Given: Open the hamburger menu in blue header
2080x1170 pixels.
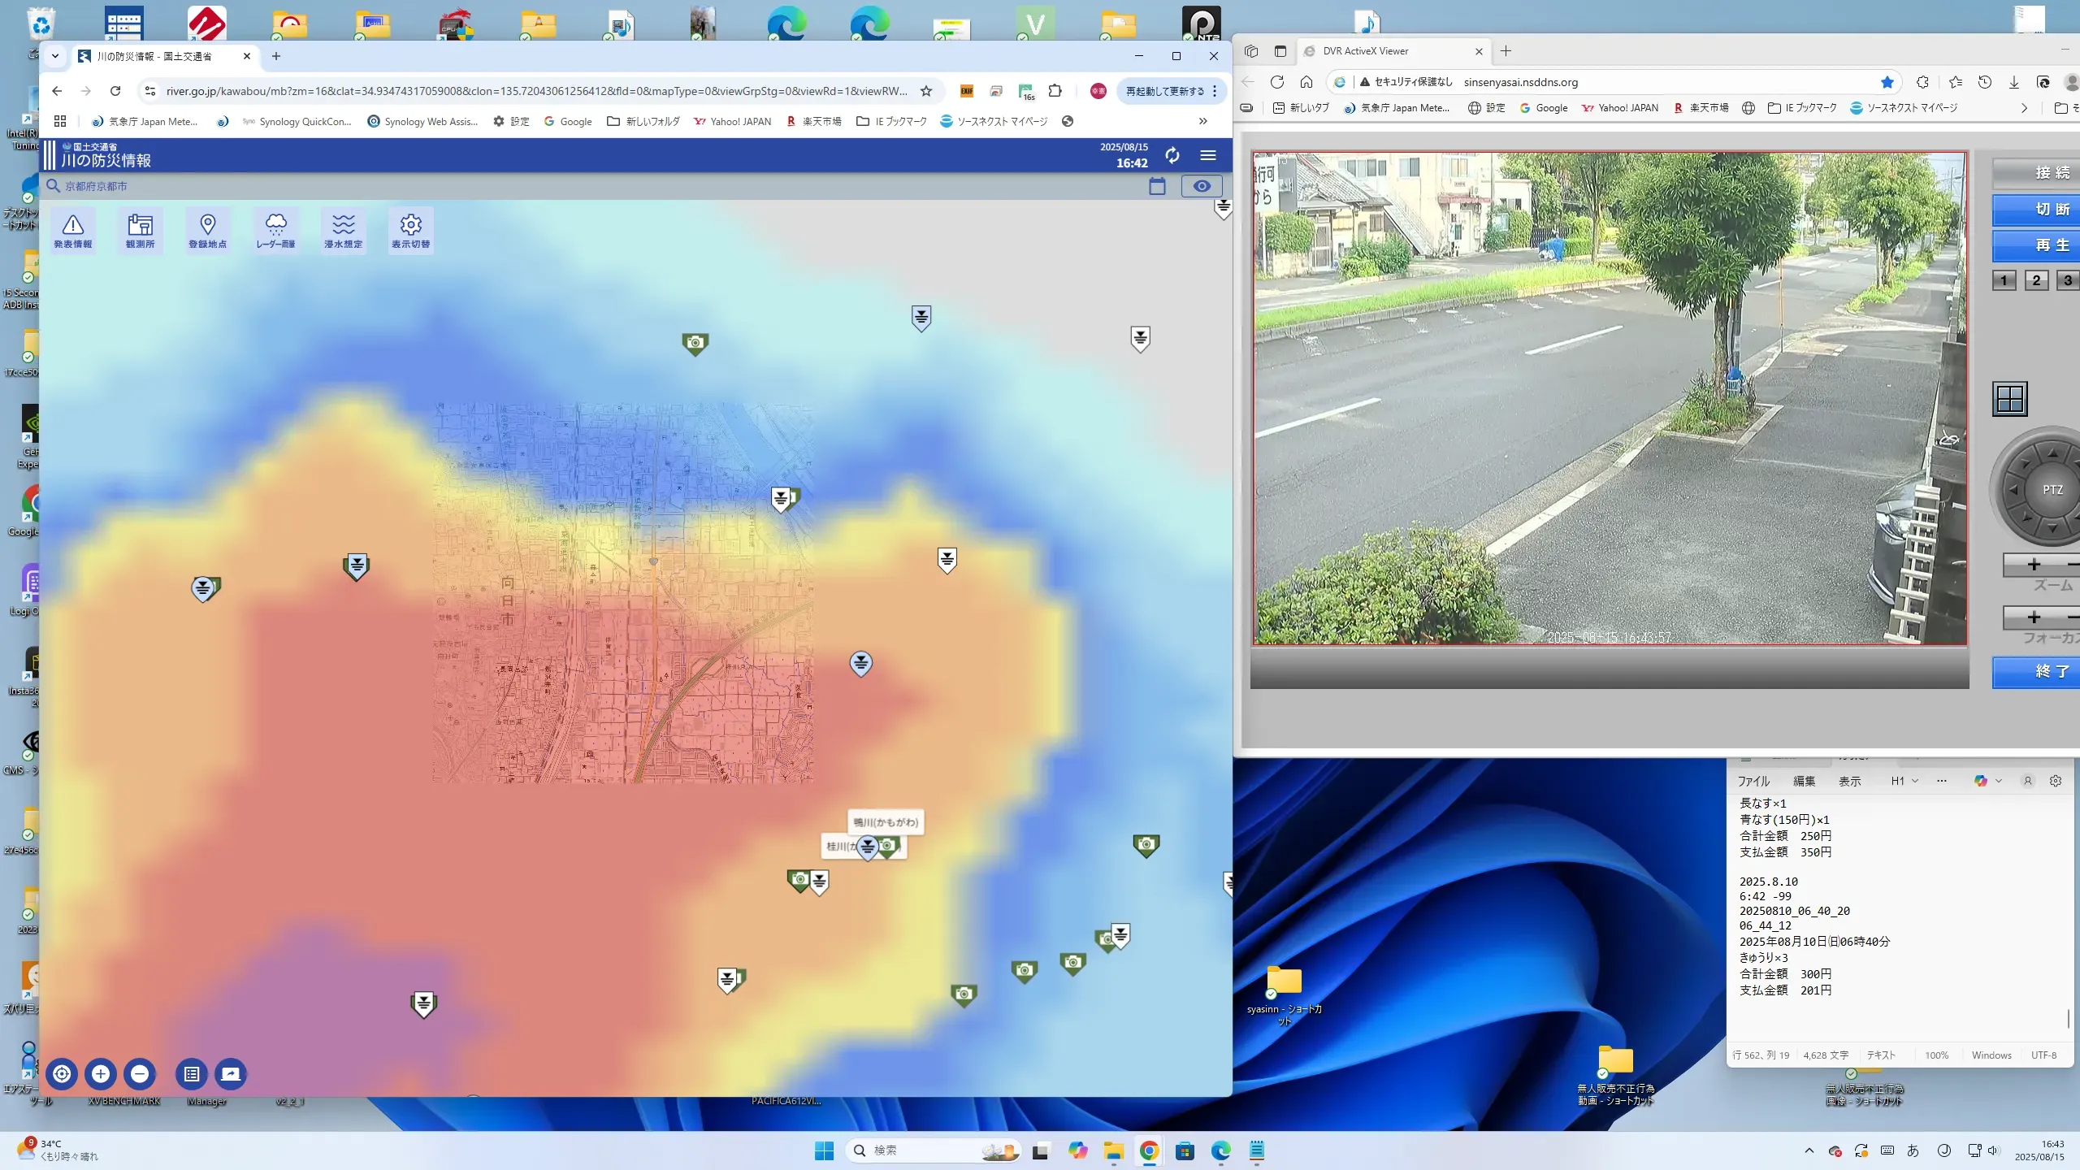Looking at the screenshot, I should (1208, 155).
